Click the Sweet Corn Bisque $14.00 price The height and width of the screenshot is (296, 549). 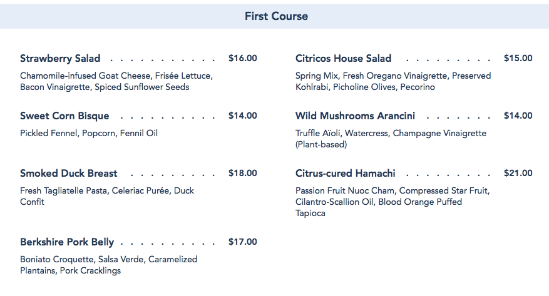pyautogui.click(x=243, y=116)
